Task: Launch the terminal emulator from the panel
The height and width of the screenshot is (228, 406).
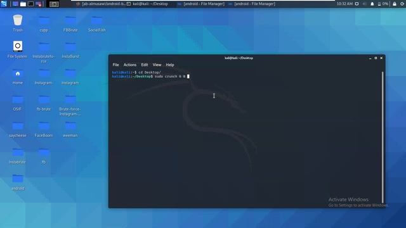Action: (x=30, y=4)
